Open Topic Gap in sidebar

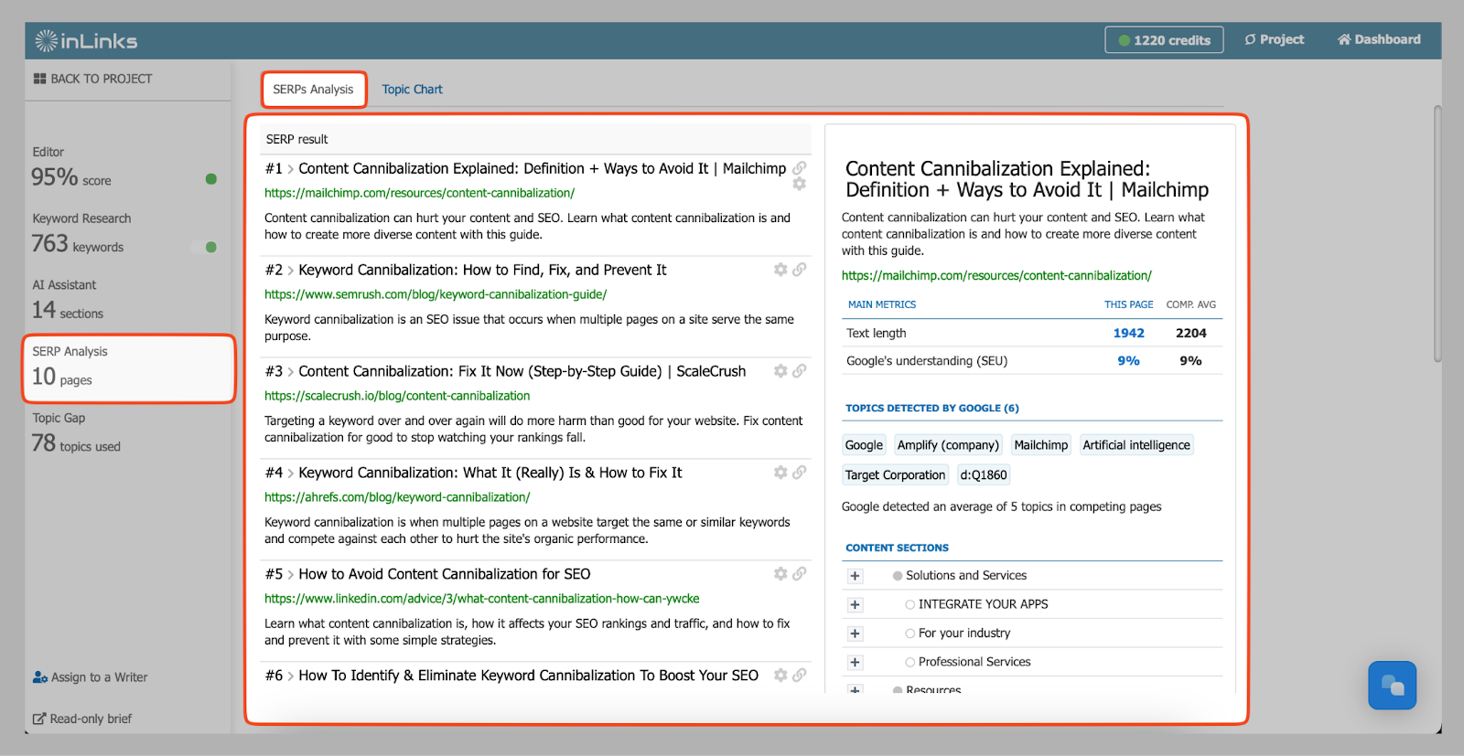(x=127, y=433)
